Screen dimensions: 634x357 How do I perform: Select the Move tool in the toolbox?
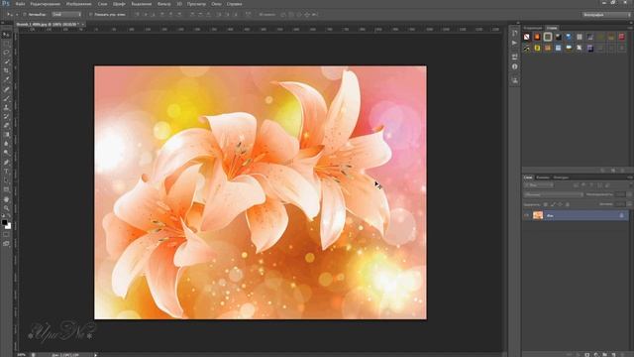pos(6,35)
